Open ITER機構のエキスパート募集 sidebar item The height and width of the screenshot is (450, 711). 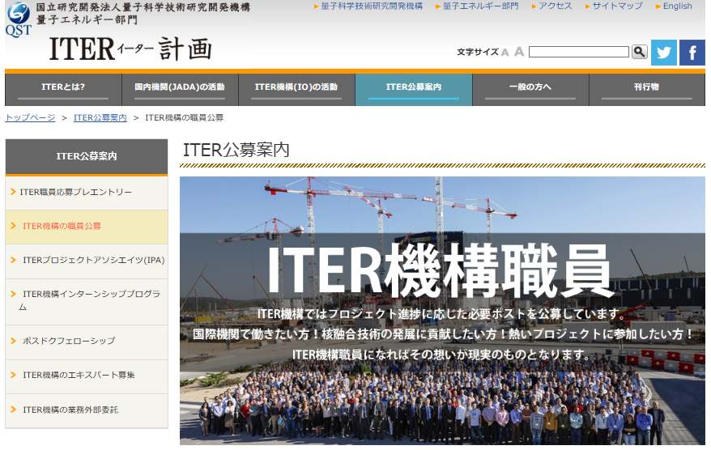pyautogui.click(x=87, y=376)
